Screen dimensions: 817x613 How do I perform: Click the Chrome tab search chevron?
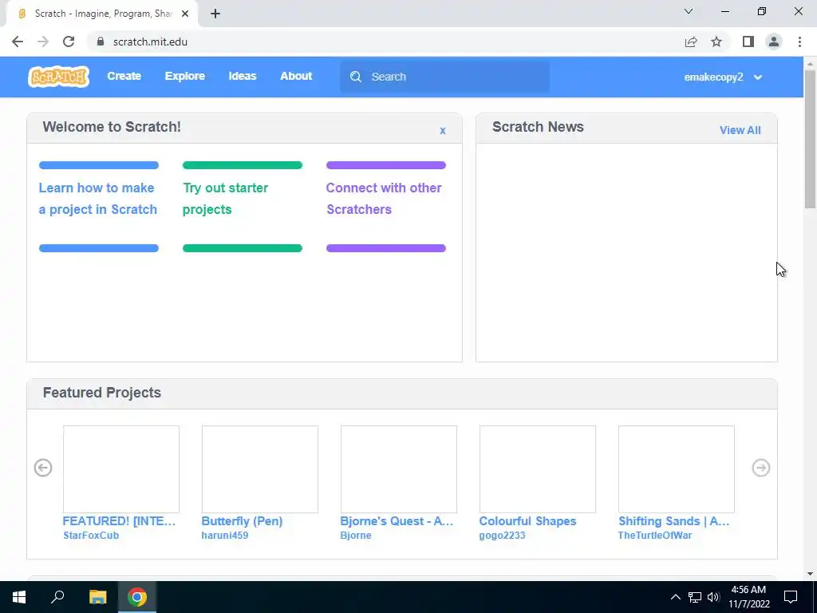click(689, 11)
